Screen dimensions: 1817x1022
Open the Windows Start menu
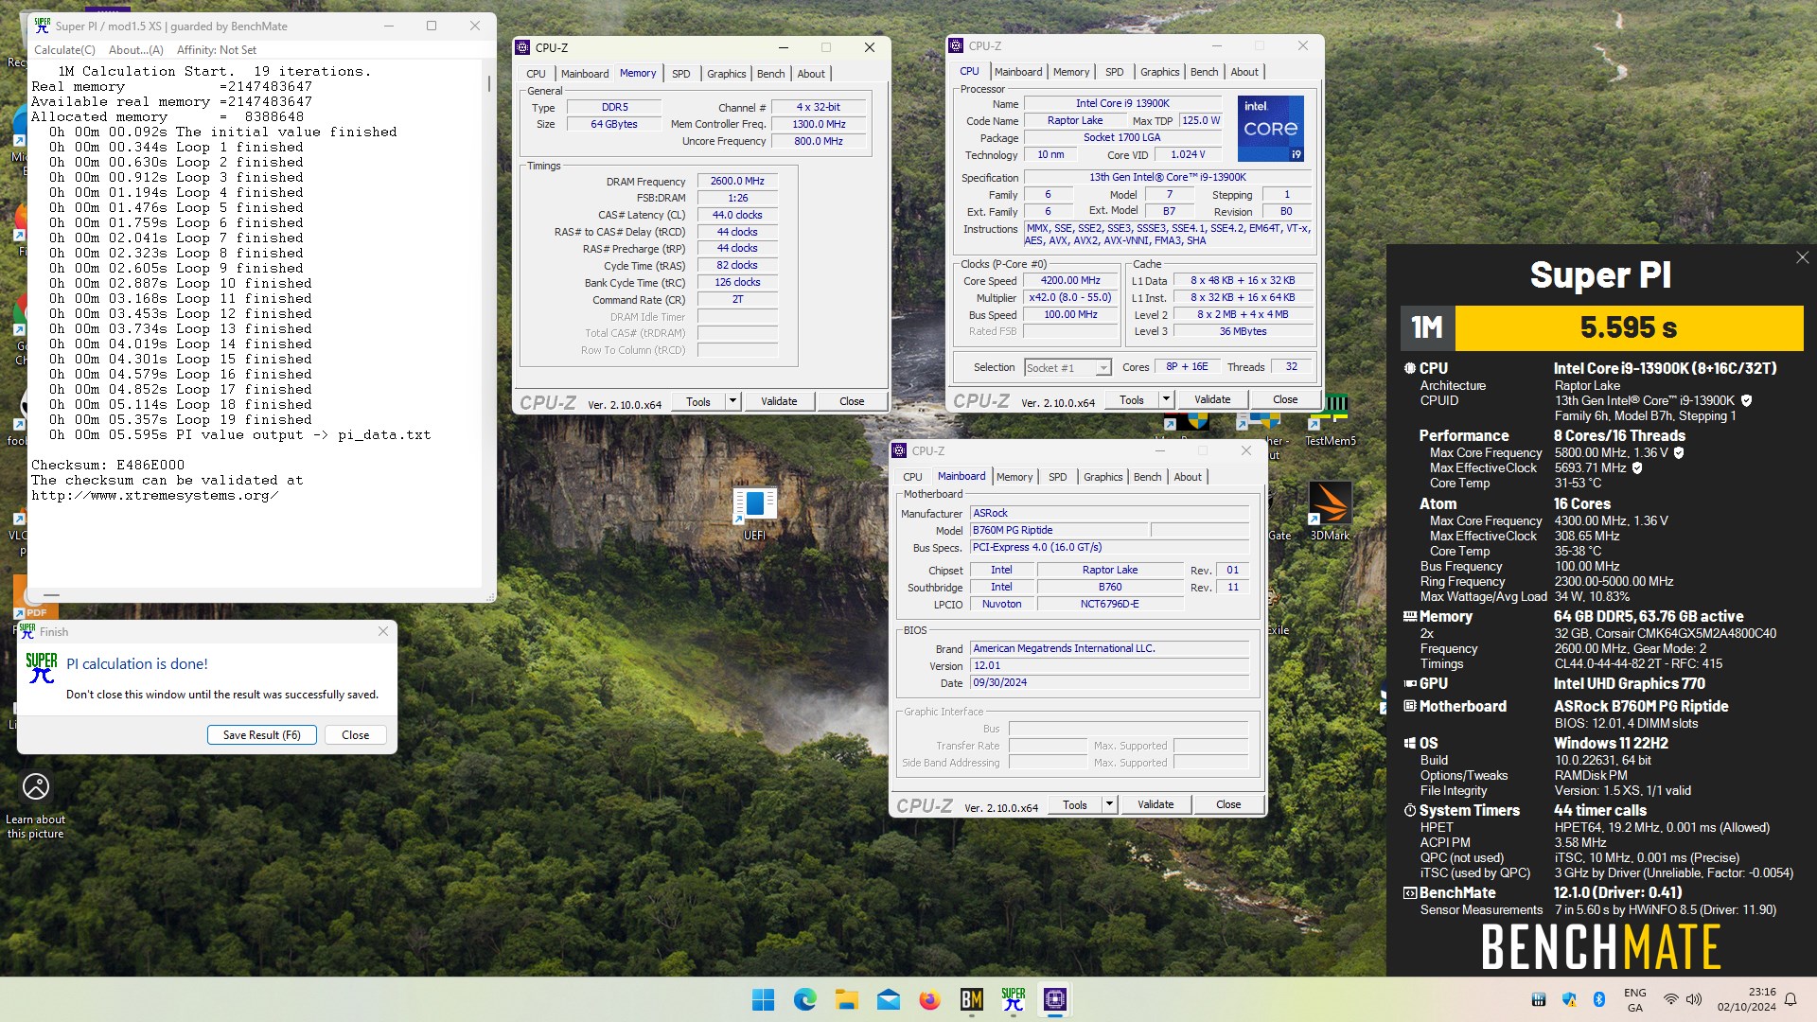click(x=763, y=999)
